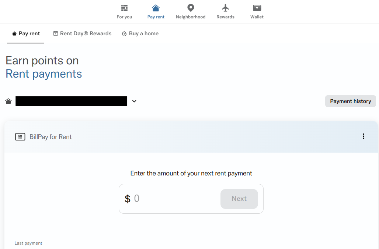This screenshot has height=249, width=379.
Task: Click the Next button
Action: [x=239, y=199]
